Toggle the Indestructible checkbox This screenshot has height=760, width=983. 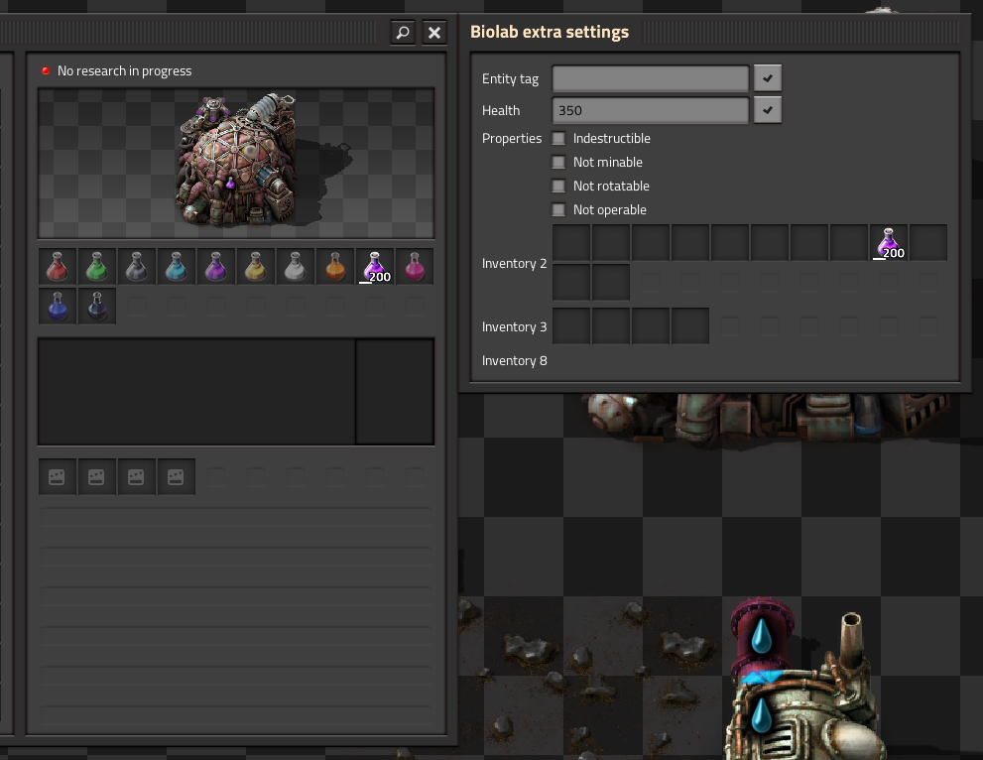tap(557, 139)
